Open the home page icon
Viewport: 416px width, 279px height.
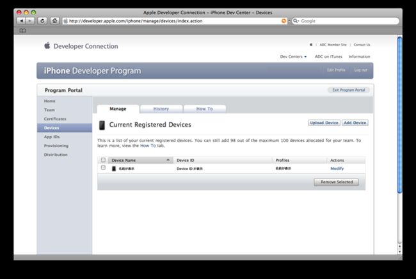click(x=54, y=20)
